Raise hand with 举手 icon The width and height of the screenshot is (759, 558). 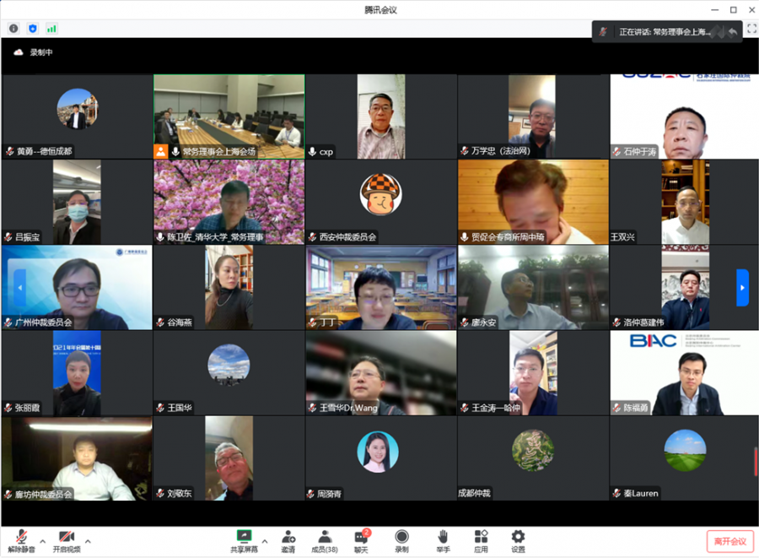pyautogui.click(x=443, y=540)
